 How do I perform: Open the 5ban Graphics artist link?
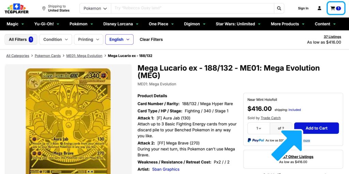(x=166, y=169)
